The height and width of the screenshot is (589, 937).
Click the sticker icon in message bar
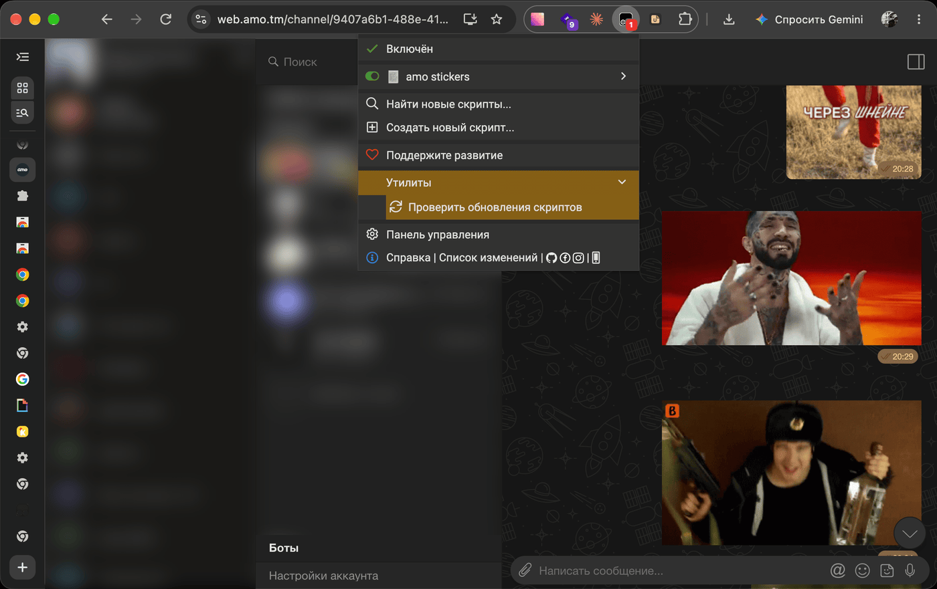[887, 570]
